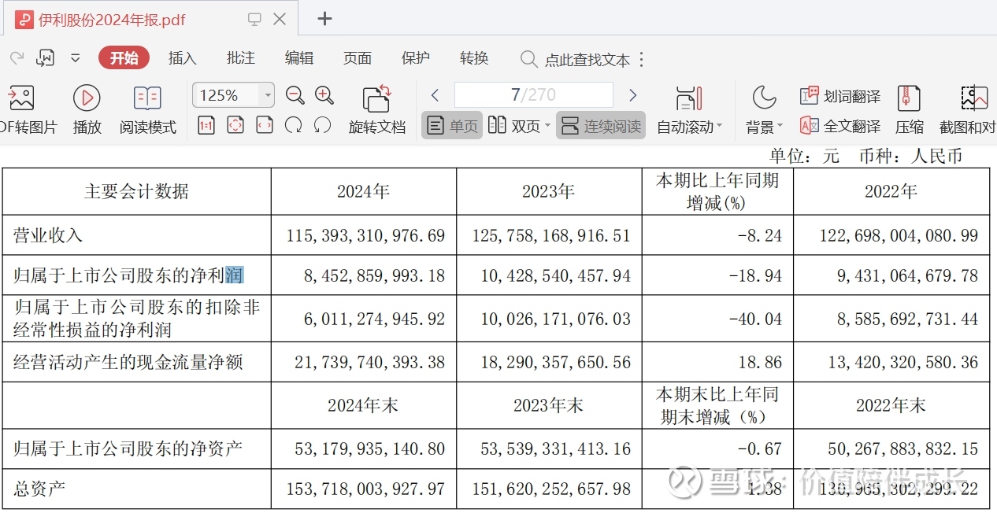Go to the next page arrow
Screen dimensions: 997x513
[x=632, y=95]
